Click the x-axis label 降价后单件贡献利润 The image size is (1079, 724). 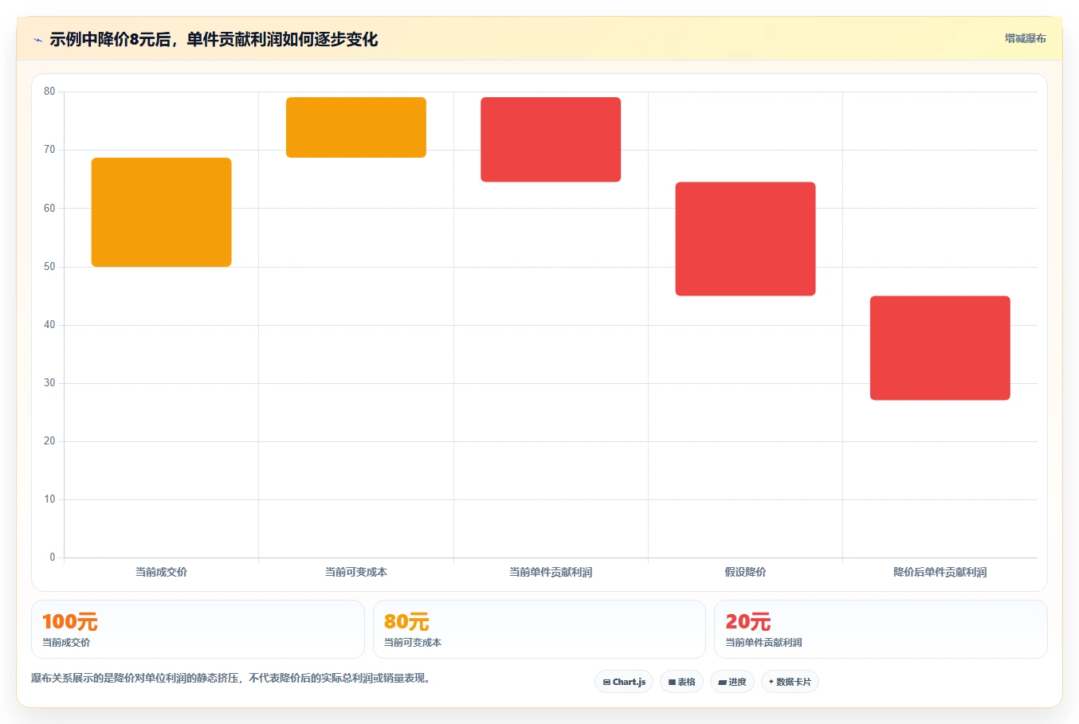tap(940, 572)
